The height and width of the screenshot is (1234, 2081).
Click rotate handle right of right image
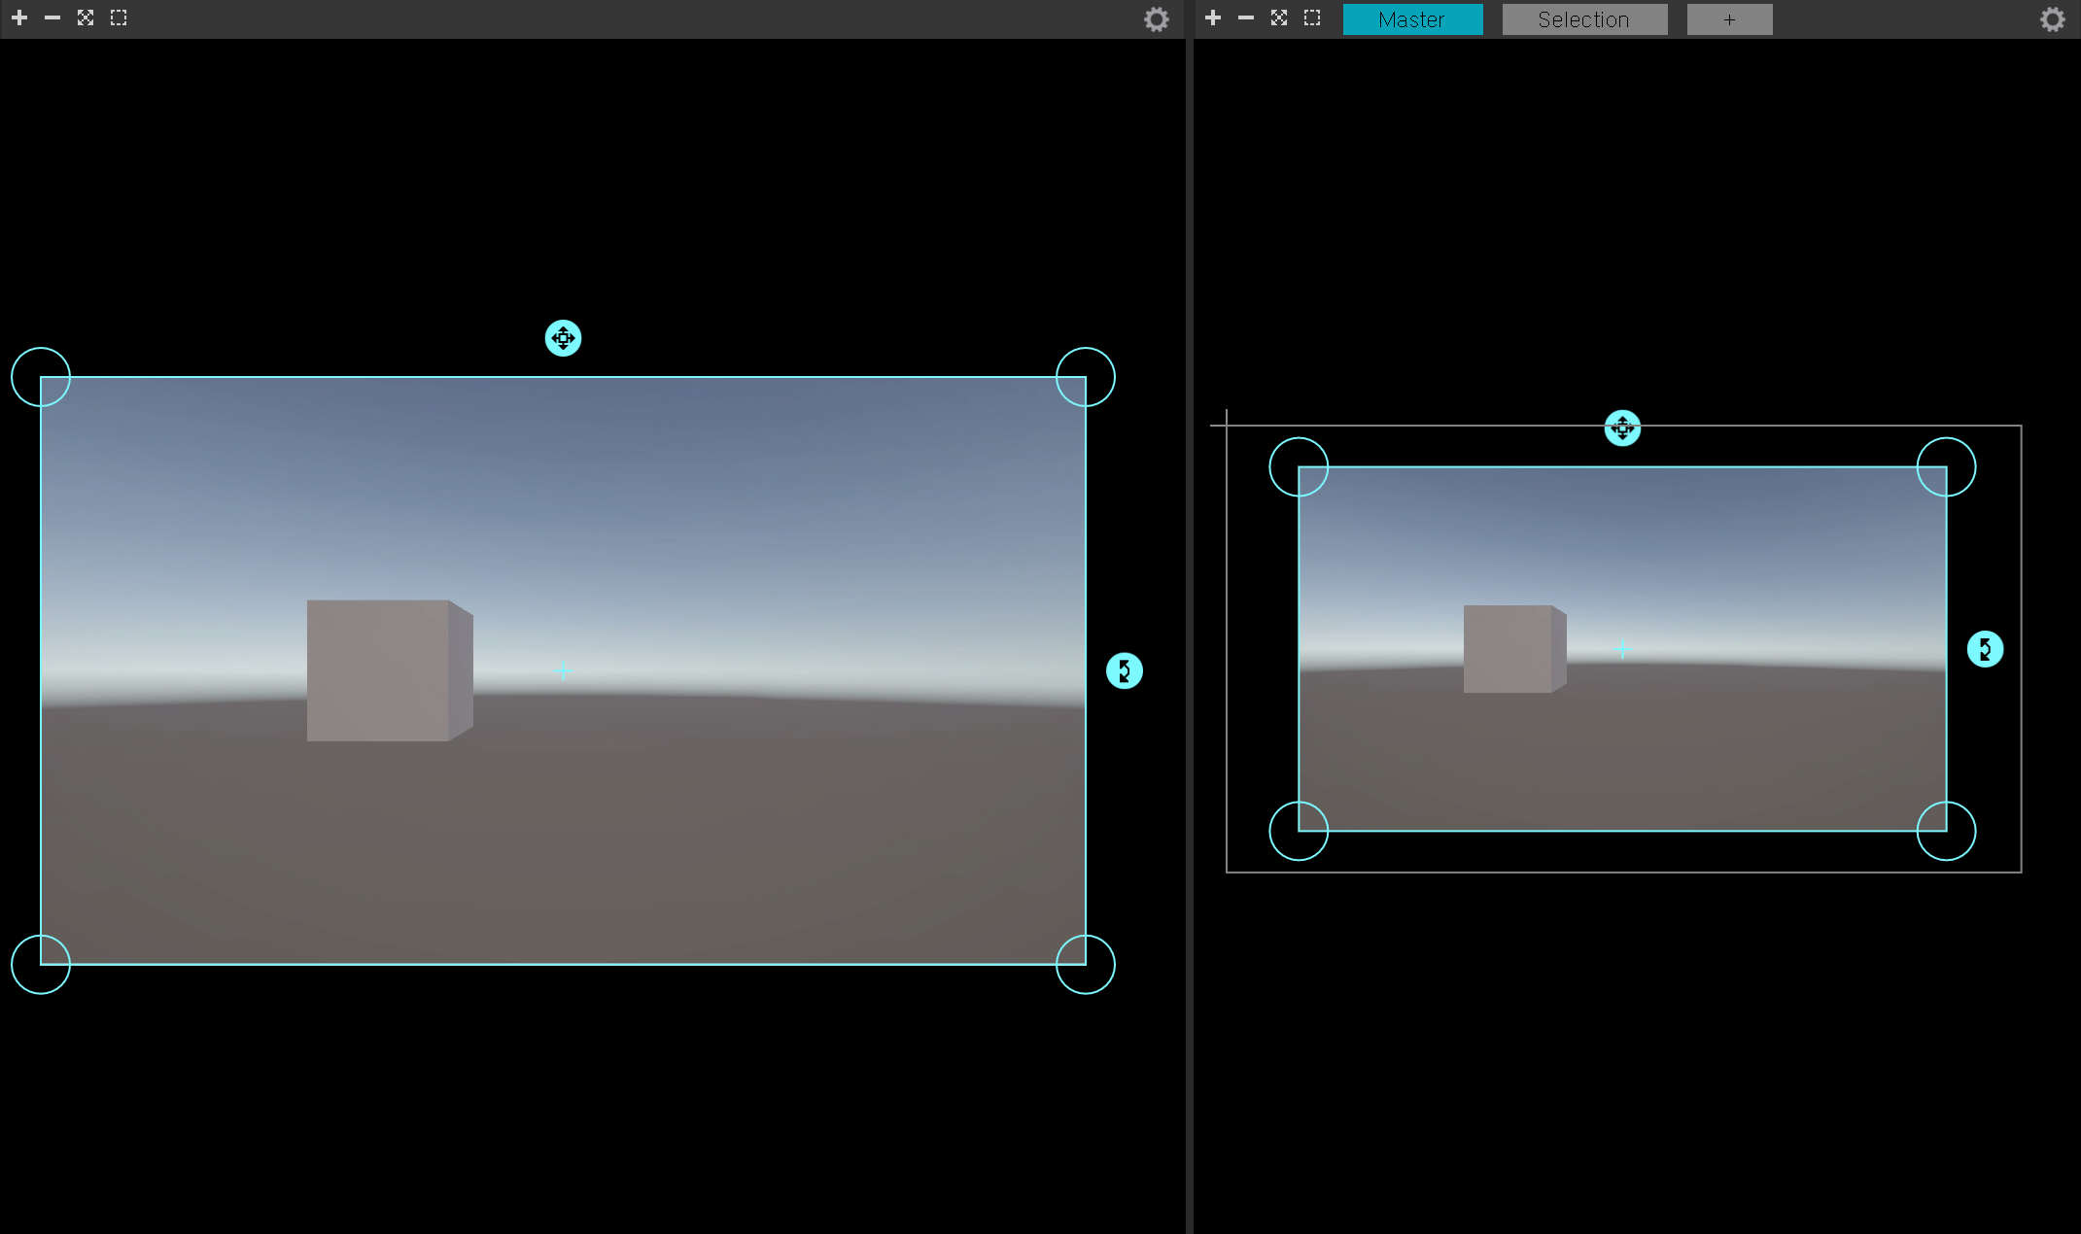pyautogui.click(x=1985, y=649)
